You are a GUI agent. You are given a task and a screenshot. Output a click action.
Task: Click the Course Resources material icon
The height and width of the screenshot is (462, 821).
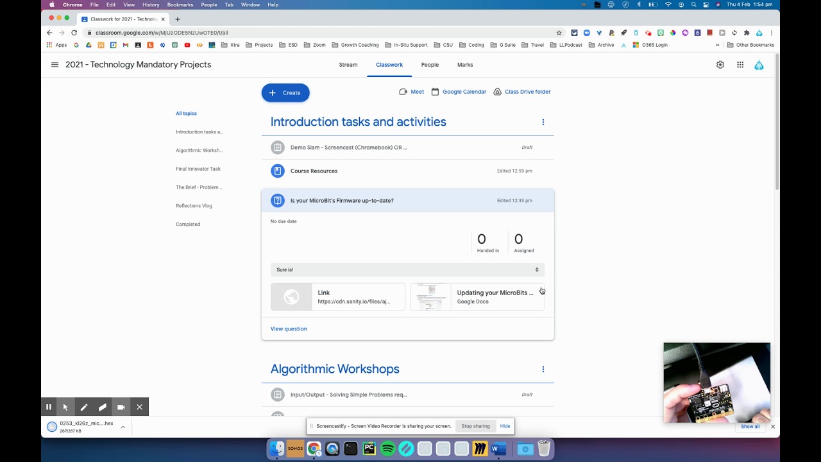tap(277, 171)
